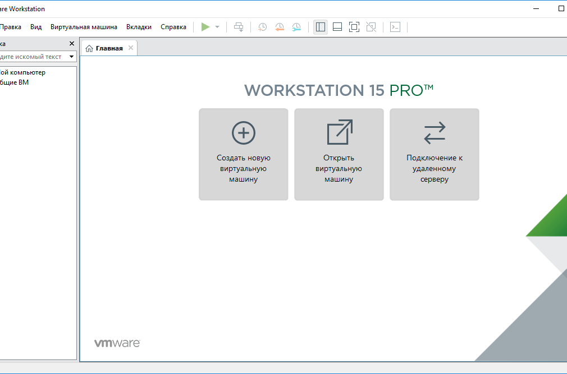Click the Unity mode toolbar icon
The height and width of the screenshot is (374, 567).
[x=371, y=27]
